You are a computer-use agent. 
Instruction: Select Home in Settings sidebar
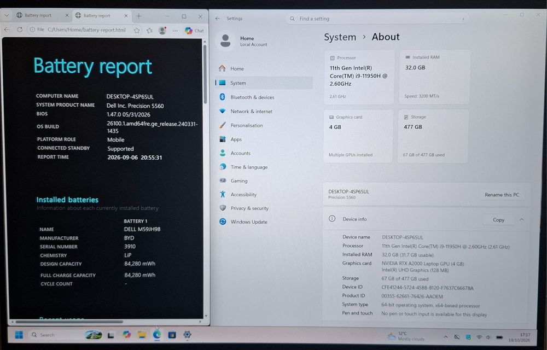coord(264,69)
